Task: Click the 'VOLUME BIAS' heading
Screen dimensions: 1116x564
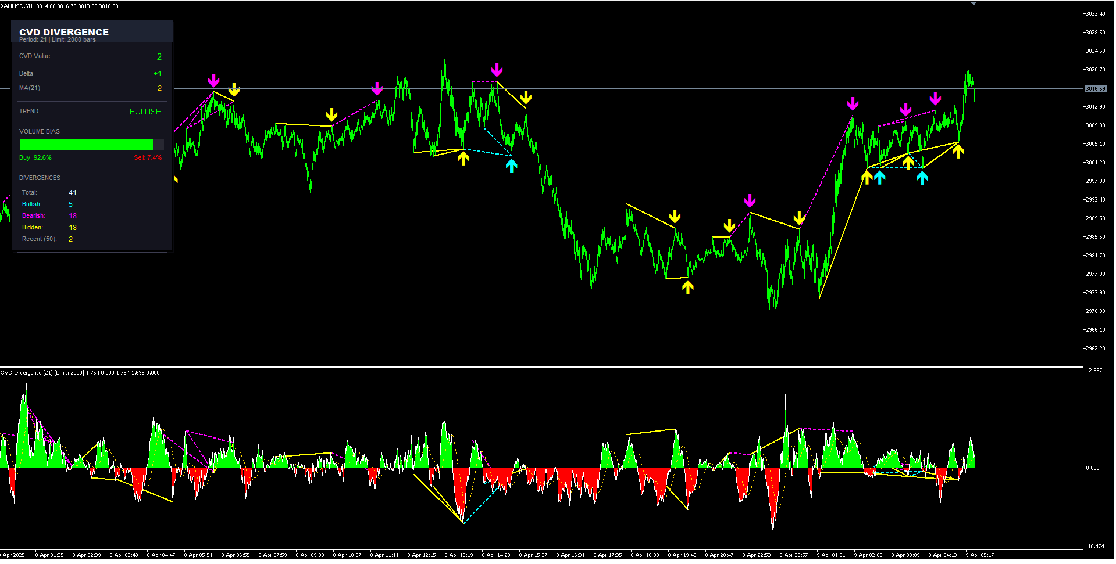Action: tap(40, 132)
